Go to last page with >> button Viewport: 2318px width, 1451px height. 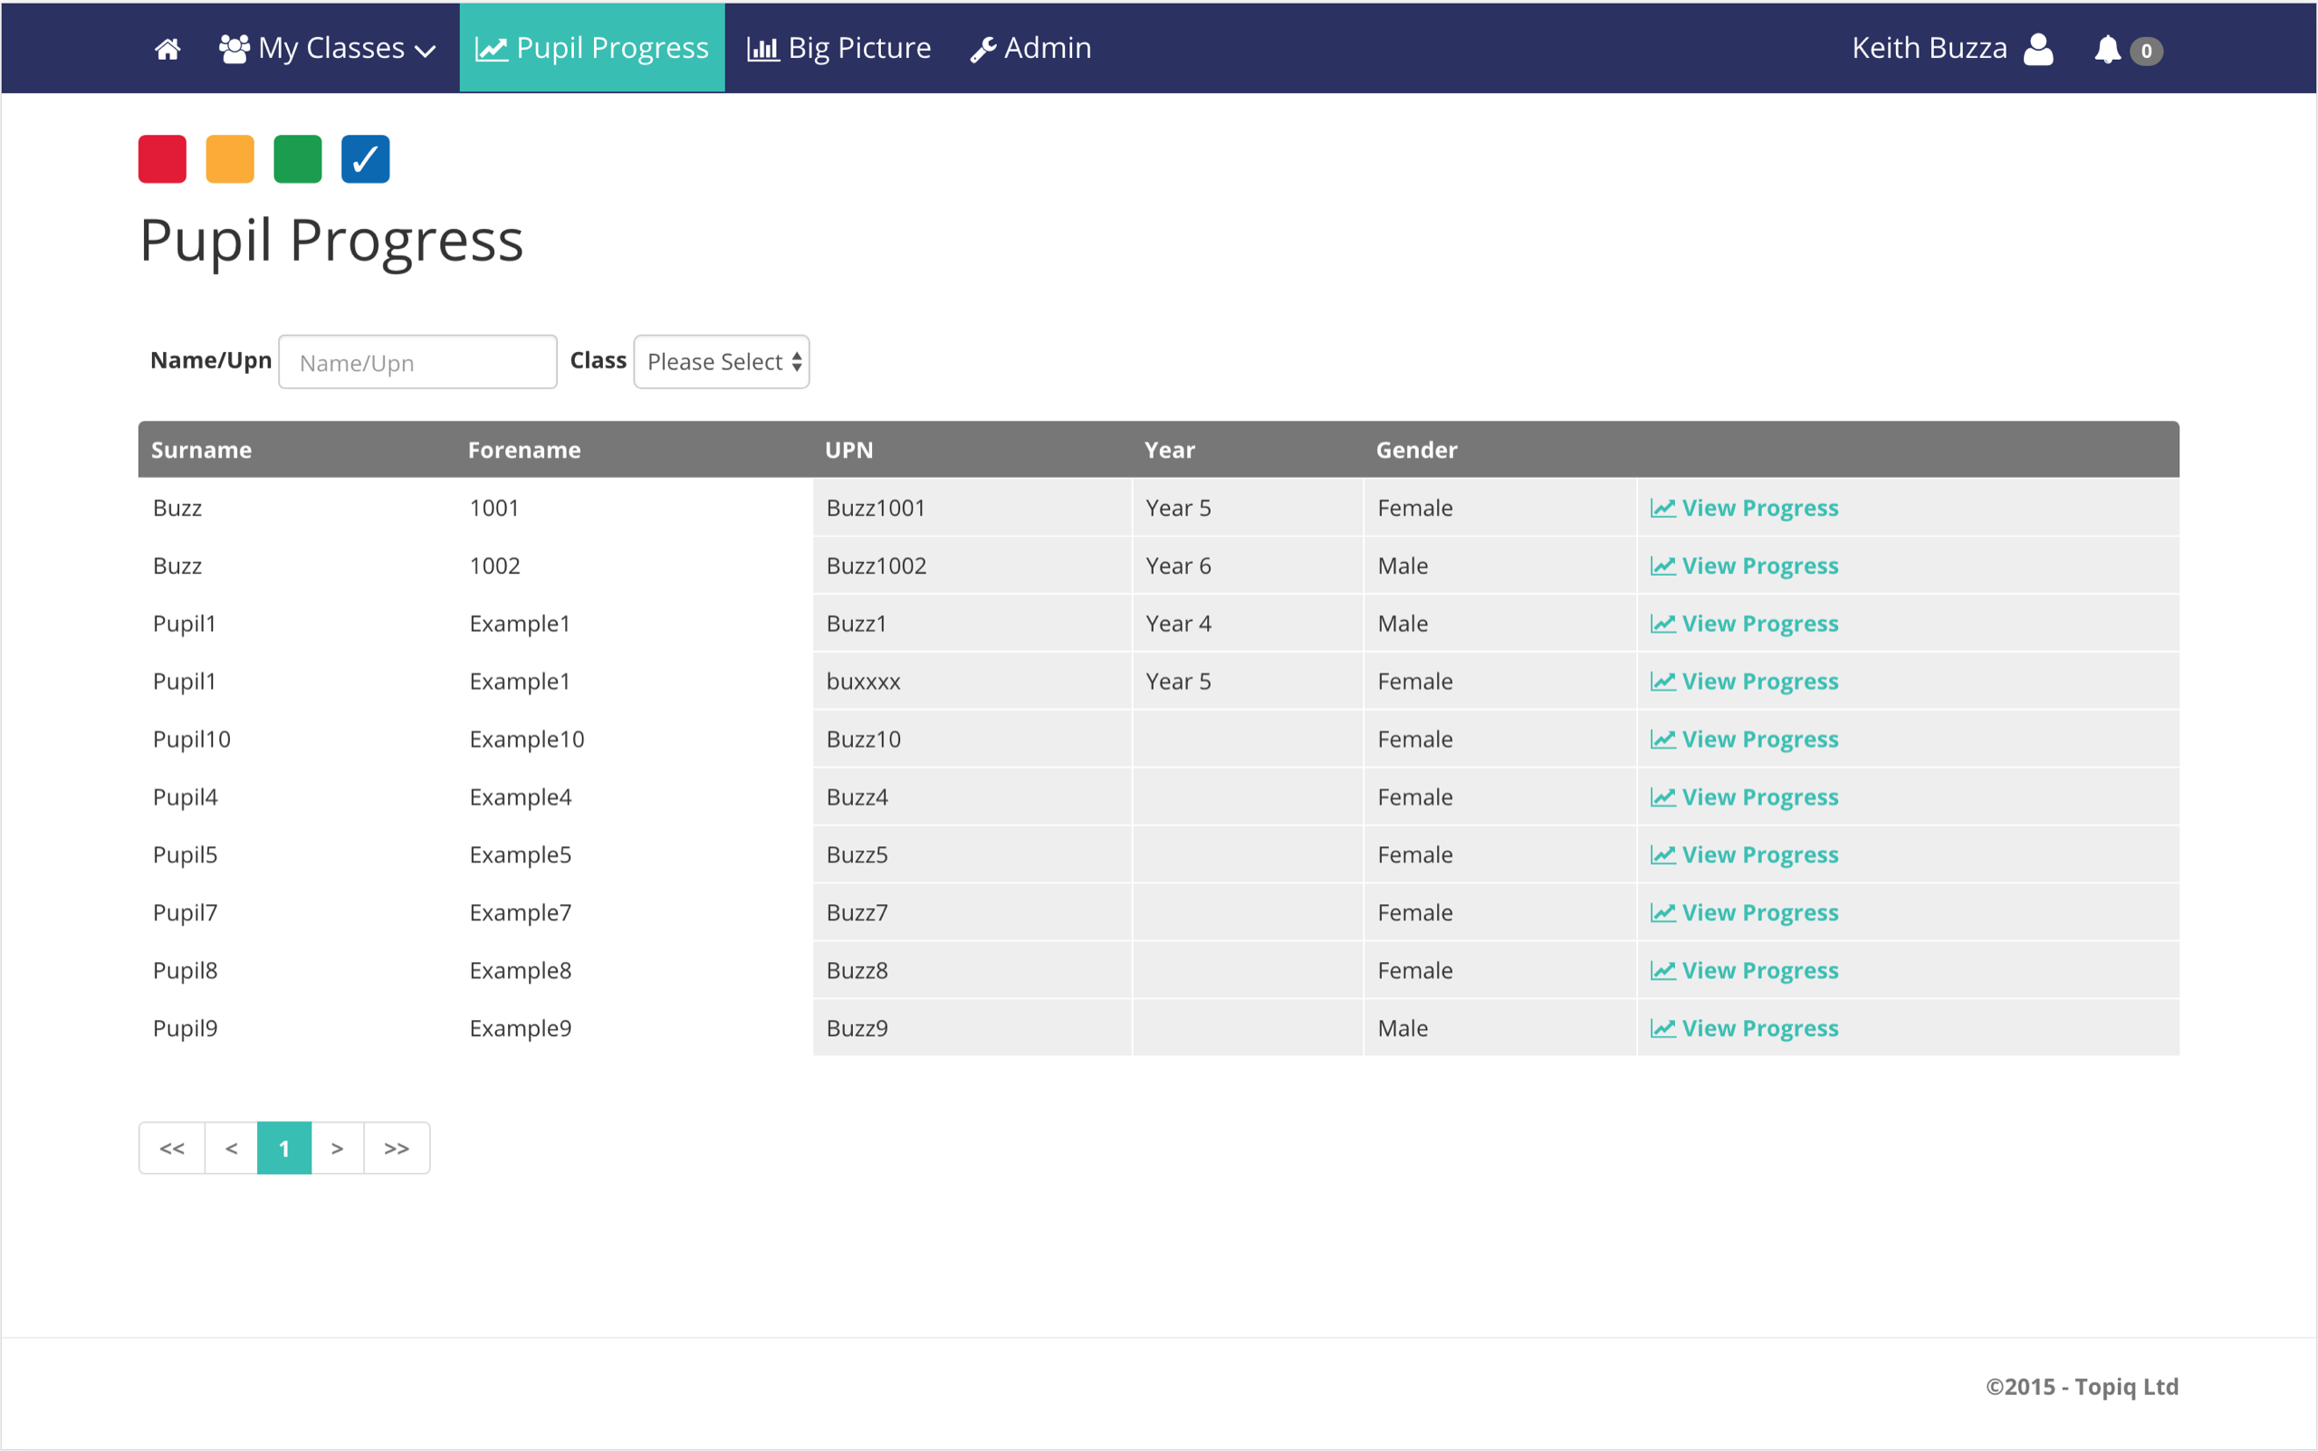tap(397, 1148)
